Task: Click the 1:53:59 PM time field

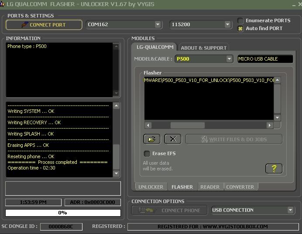Action: 33,202
